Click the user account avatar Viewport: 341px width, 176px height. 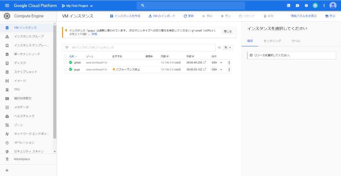(x=333, y=6)
